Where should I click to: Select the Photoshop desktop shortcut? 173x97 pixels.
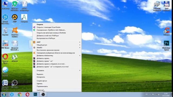167,46
